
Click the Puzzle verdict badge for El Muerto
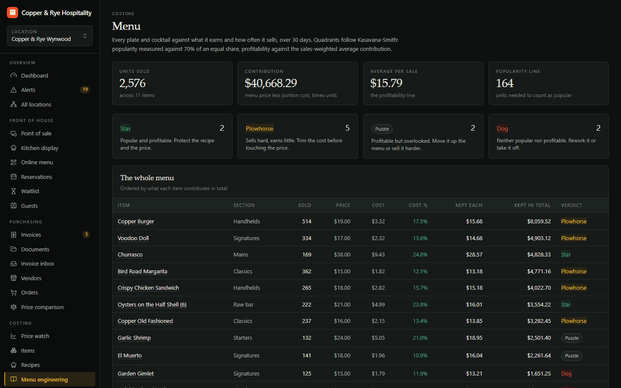572,356
